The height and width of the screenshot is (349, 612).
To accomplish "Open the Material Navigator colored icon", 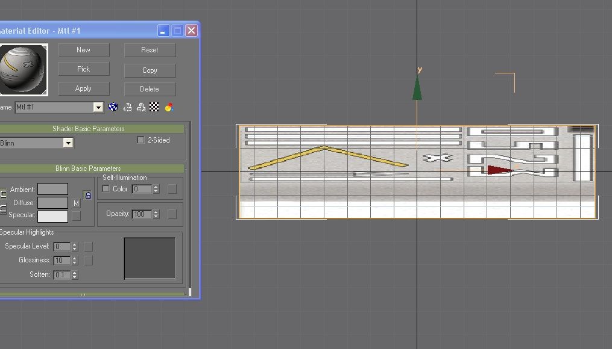I will [x=168, y=107].
